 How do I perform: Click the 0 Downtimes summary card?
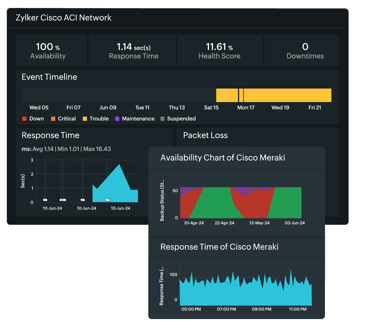point(301,50)
